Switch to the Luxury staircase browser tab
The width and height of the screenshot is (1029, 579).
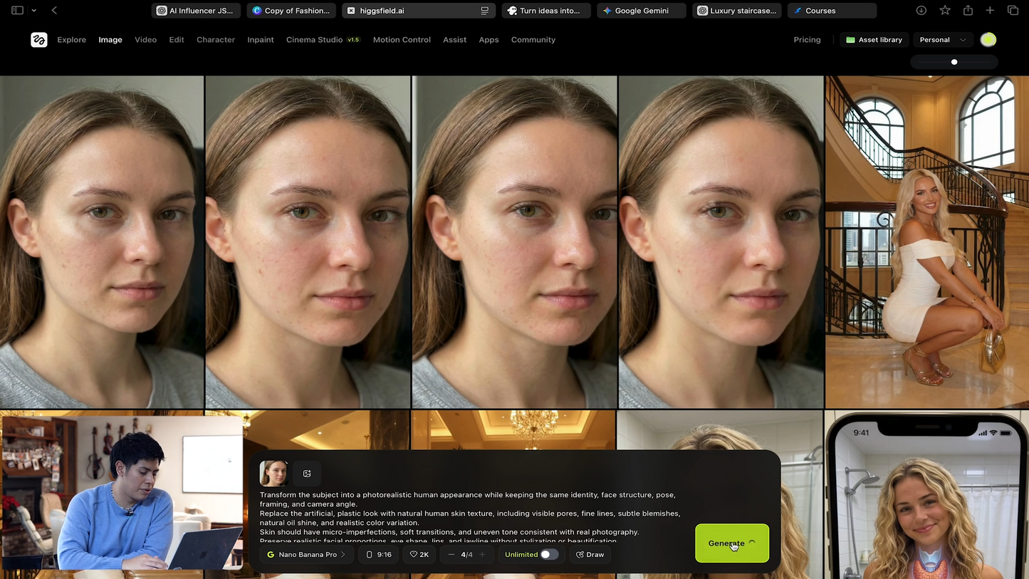point(737,11)
